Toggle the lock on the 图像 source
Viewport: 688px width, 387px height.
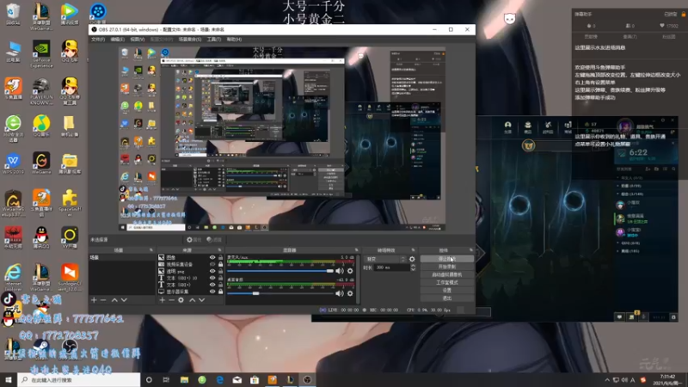221,257
